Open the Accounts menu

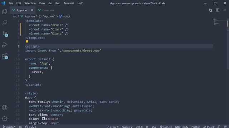(5, 107)
